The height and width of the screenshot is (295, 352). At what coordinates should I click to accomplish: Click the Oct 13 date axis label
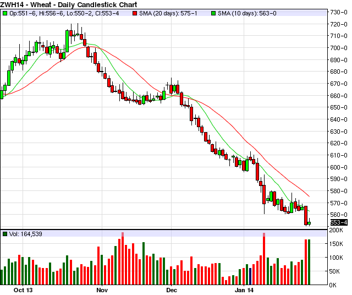(x=23, y=290)
